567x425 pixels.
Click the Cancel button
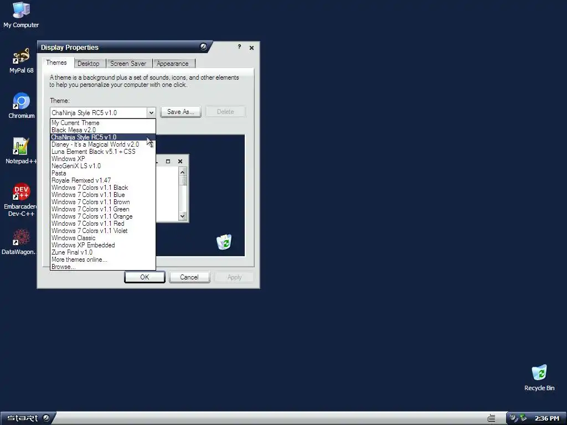[189, 277]
